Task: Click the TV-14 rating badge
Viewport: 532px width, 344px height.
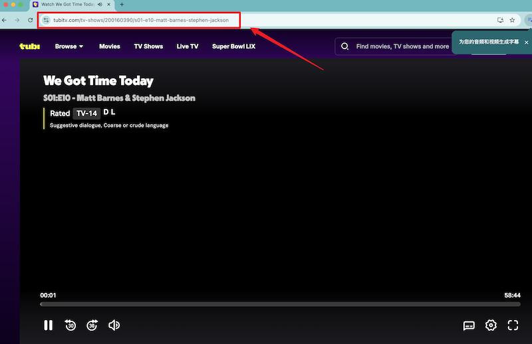Action: [86, 113]
